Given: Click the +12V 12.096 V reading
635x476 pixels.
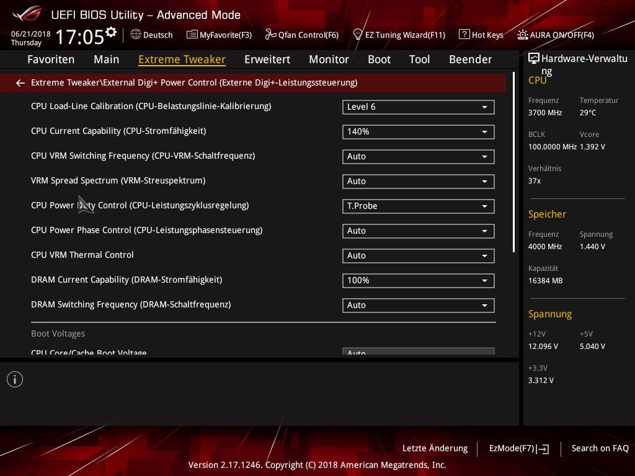Looking at the screenshot, I should [543, 346].
